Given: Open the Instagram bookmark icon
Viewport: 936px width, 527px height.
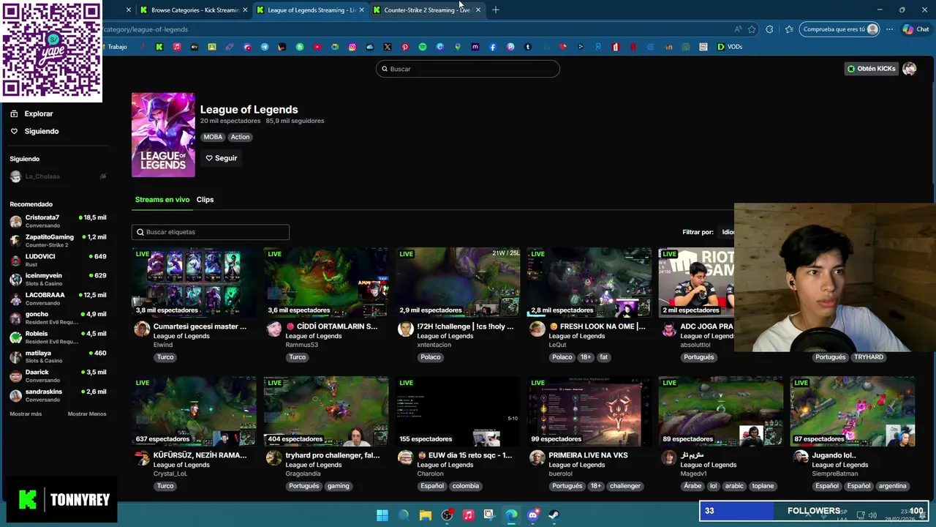Looking at the screenshot, I should pos(352,47).
